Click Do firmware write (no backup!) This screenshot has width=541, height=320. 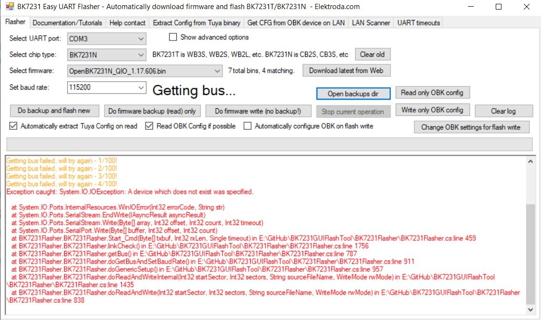pyautogui.click(x=258, y=111)
